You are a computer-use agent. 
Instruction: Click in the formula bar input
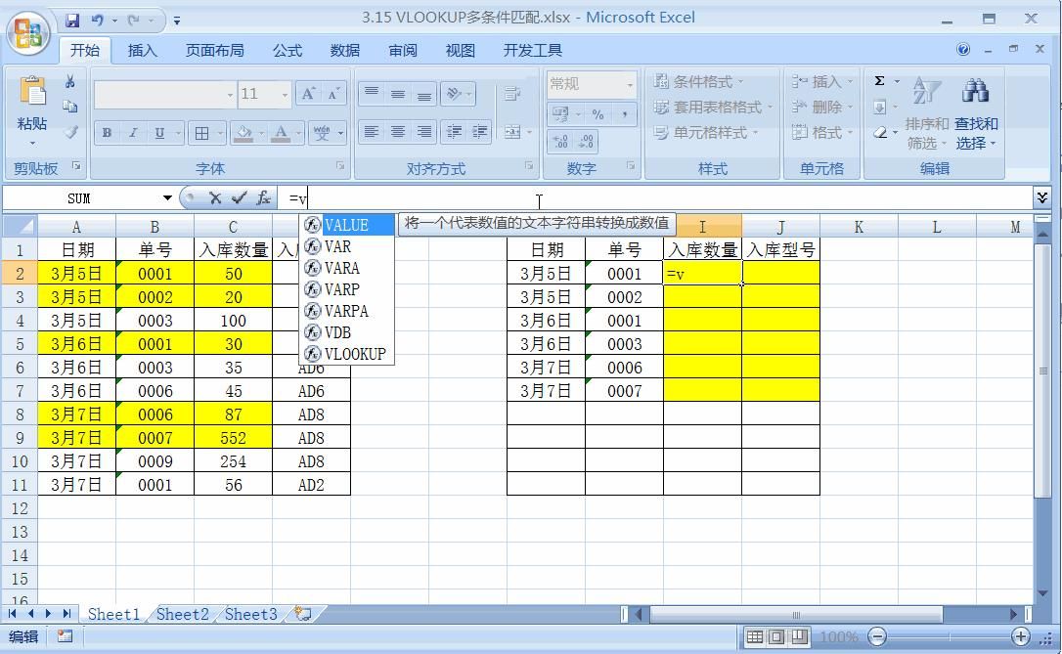click(657, 197)
